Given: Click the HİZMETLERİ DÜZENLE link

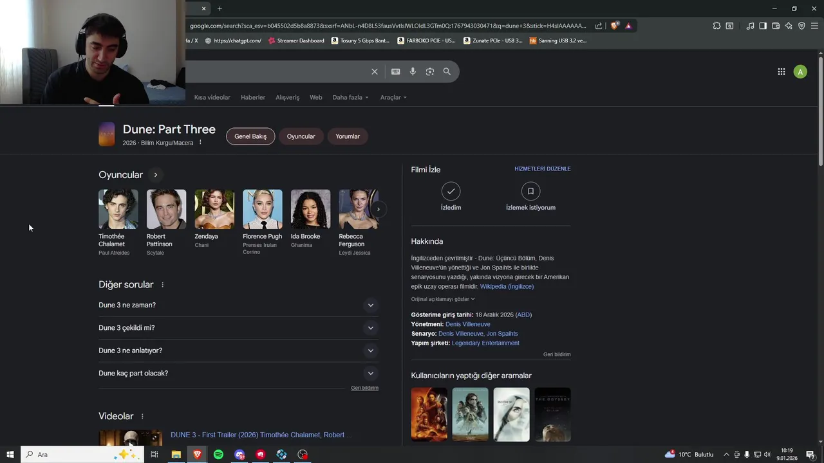Looking at the screenshot, I should (543, 169).
